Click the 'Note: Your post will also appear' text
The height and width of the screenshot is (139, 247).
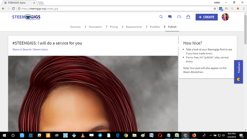click(x=205, y=70)
